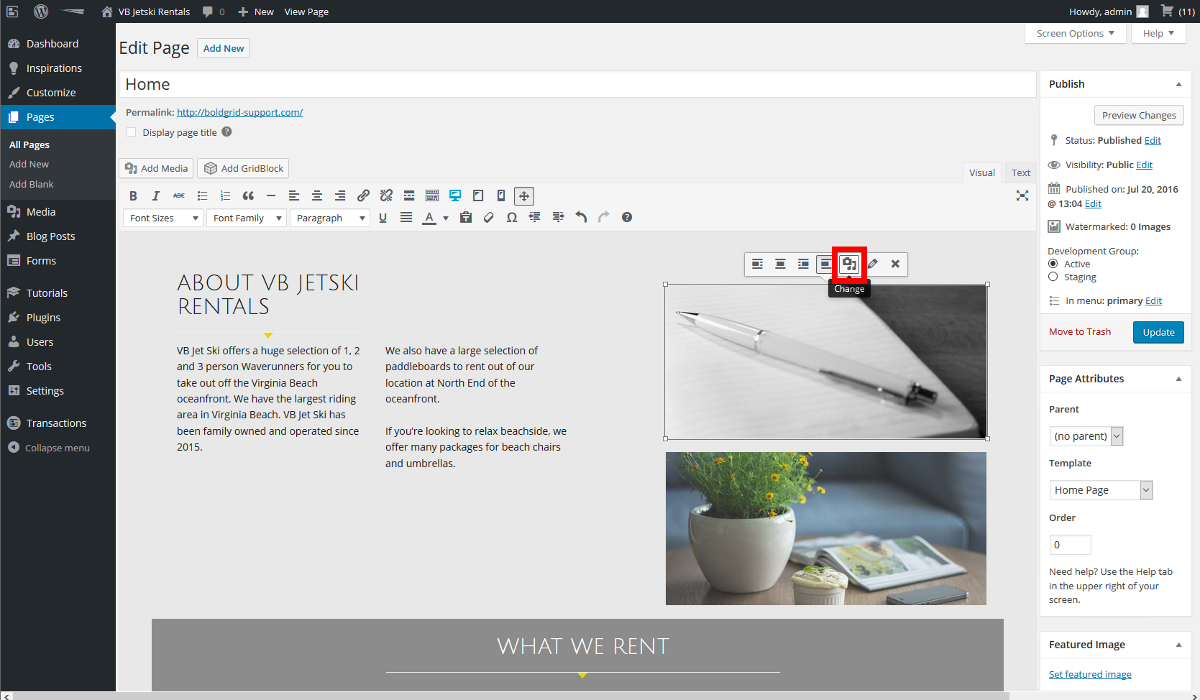The height and width of the screenshot is (700, 1200).
Task: Insert a blockquote
Action: pos(248,195)
